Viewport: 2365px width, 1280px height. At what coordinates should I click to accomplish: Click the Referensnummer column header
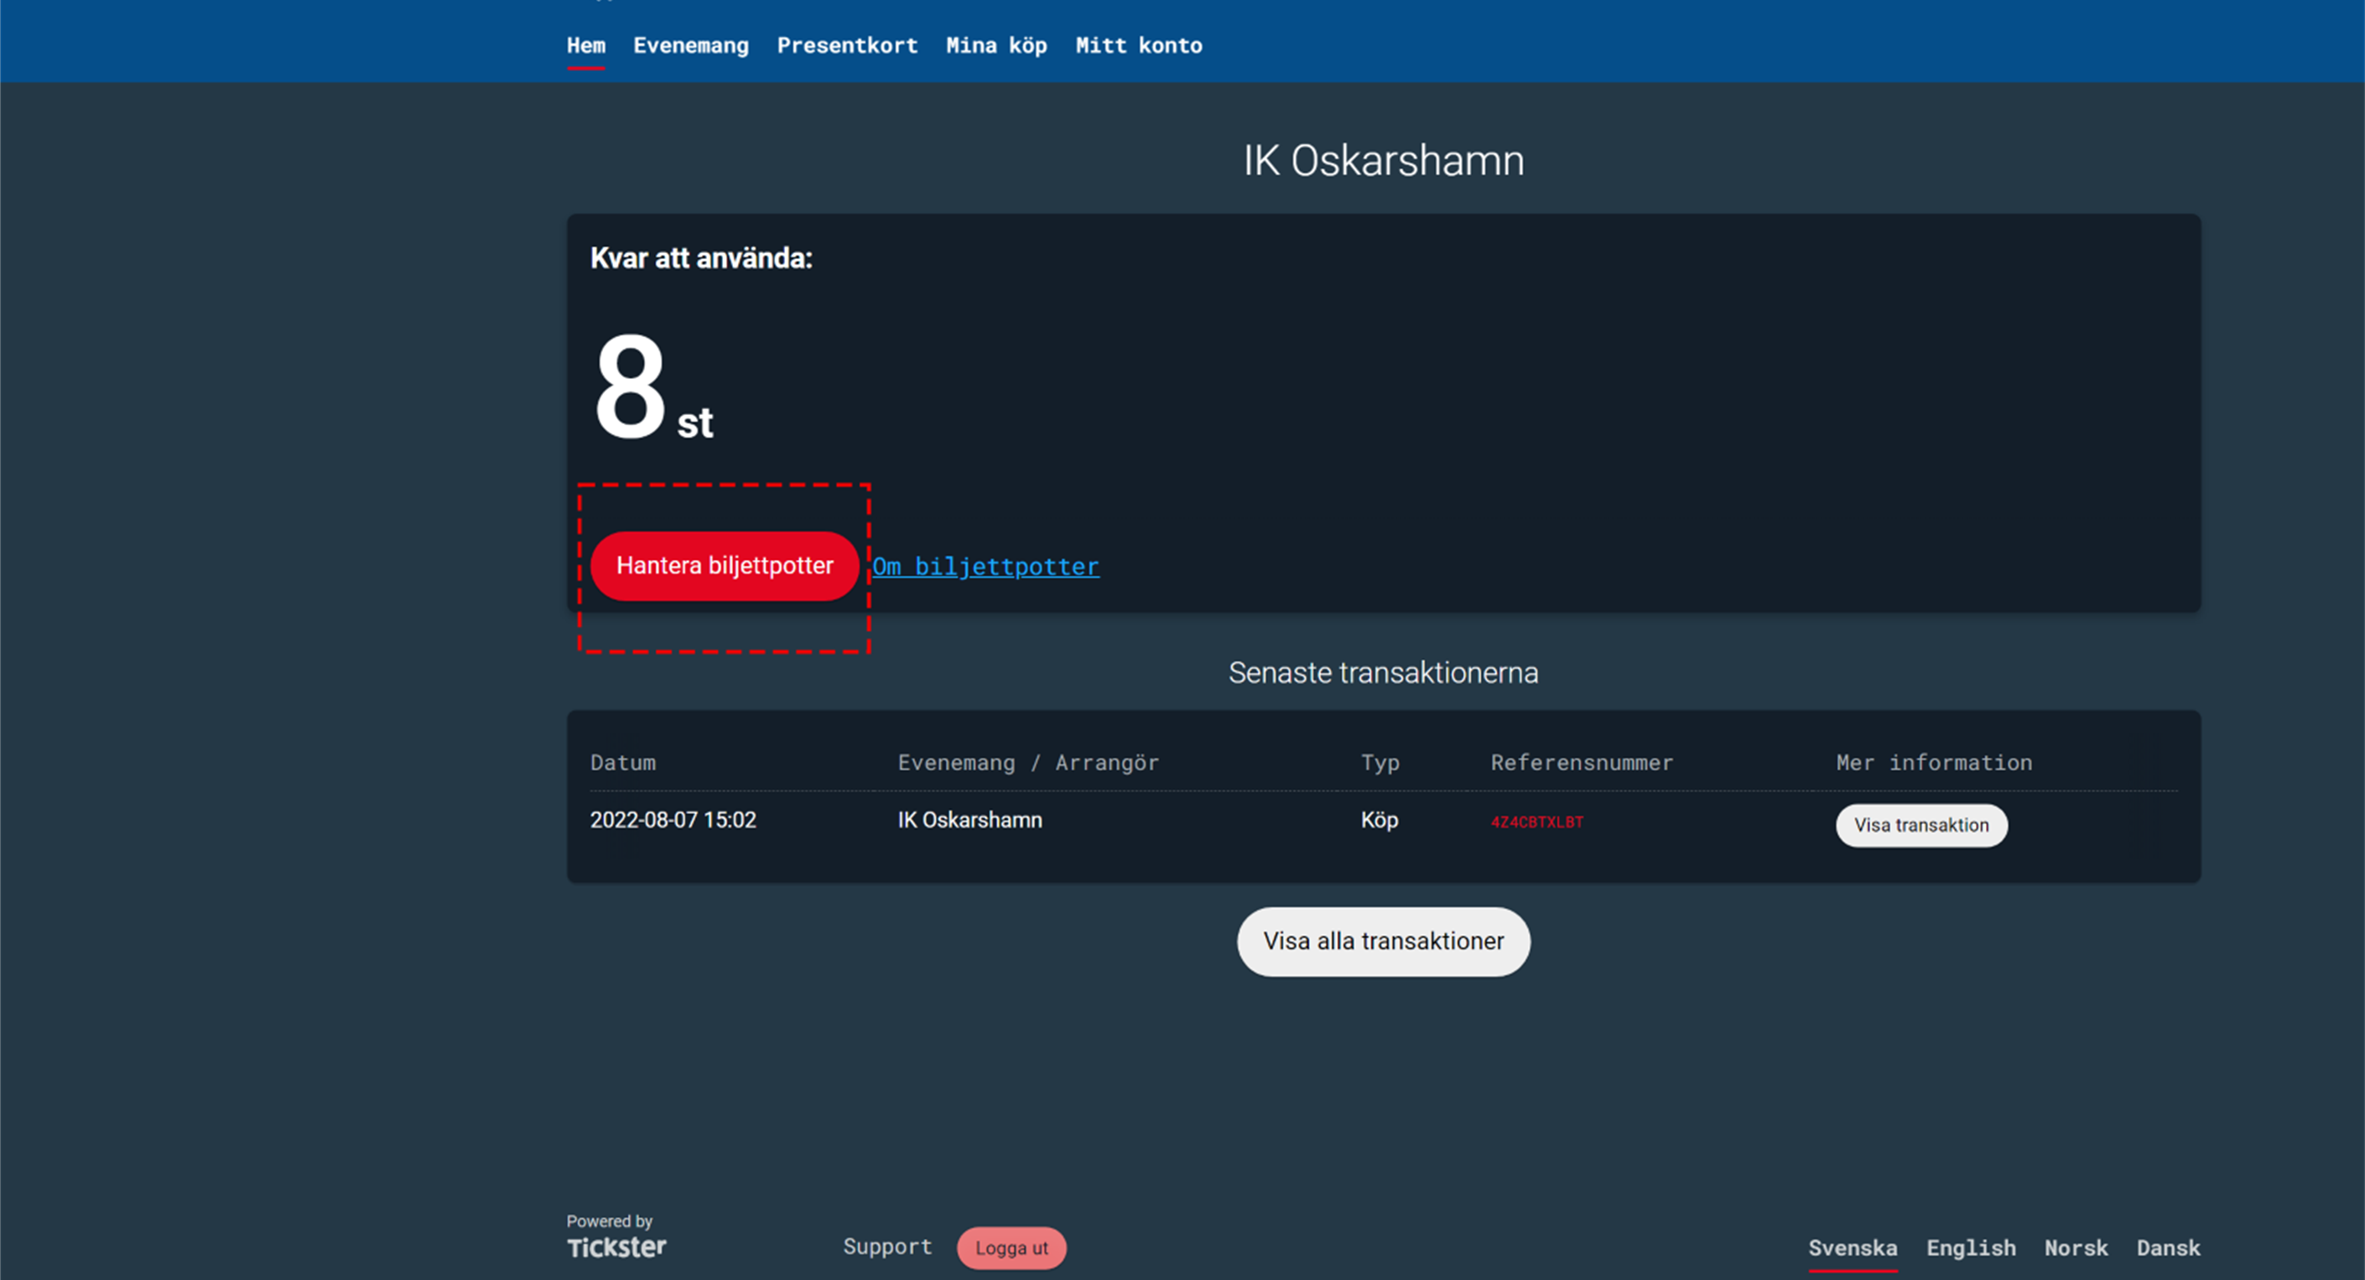coord(1581,763)
